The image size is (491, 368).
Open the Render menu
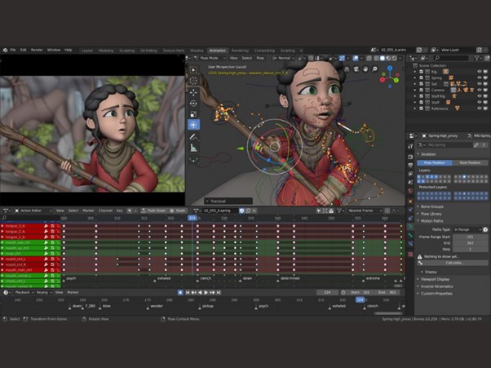coord(37,50)
